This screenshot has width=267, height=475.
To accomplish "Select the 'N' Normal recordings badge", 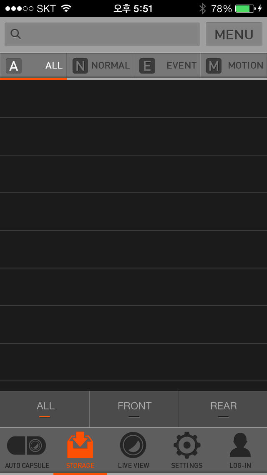I will tap(80, 66).
